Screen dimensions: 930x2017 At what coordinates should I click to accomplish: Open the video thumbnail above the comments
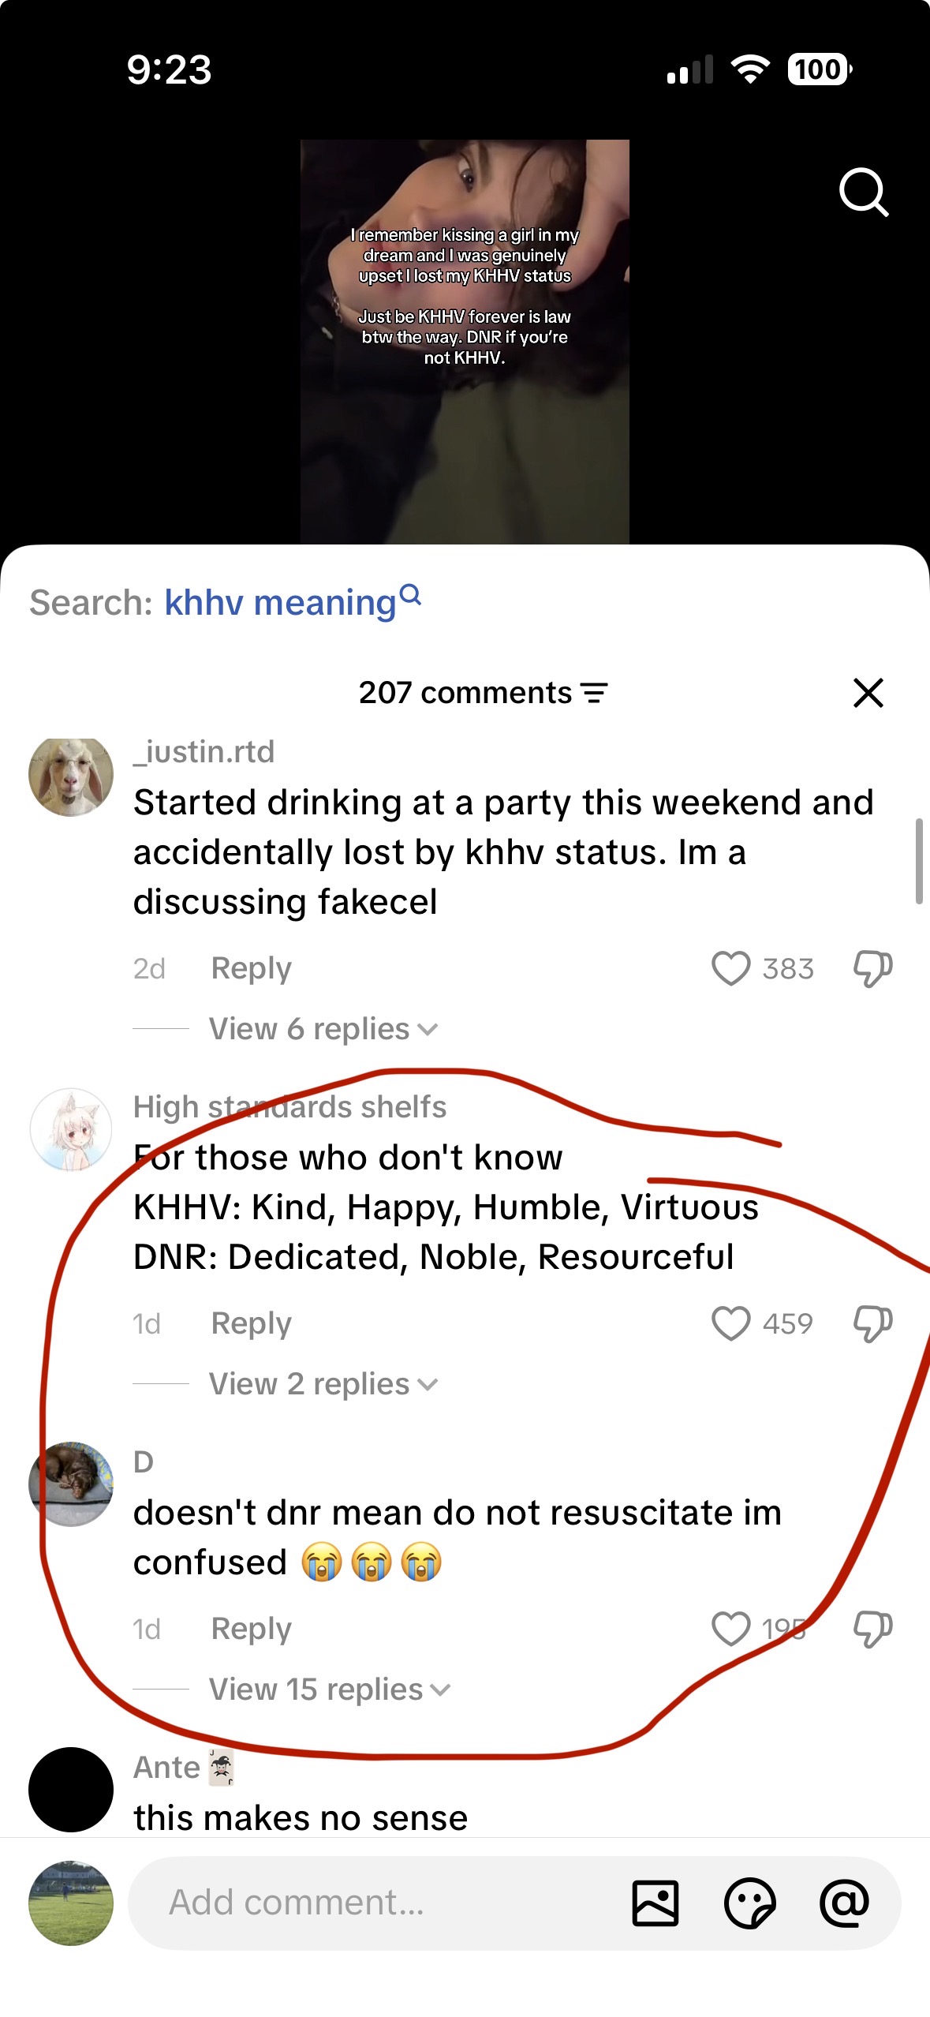click(465, 342)
